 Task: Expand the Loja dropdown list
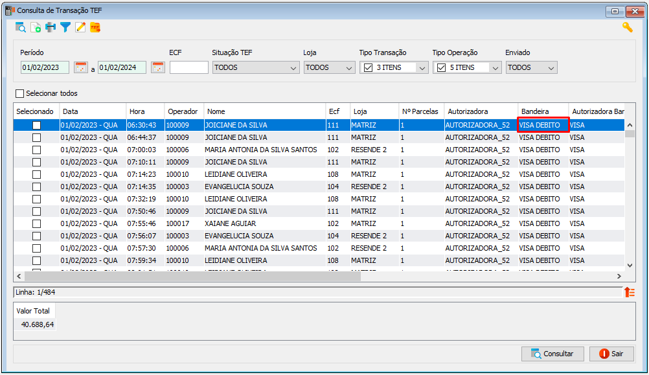(330, 67)
